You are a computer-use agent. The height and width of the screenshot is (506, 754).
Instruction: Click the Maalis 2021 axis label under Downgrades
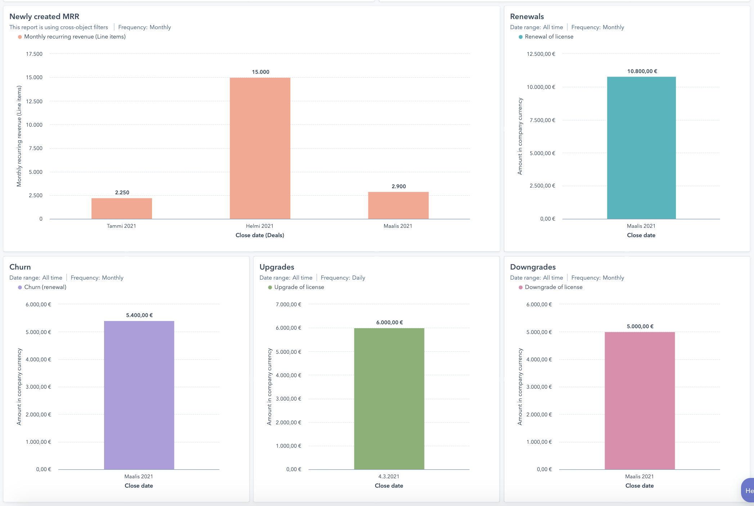[x=639, y=476]
